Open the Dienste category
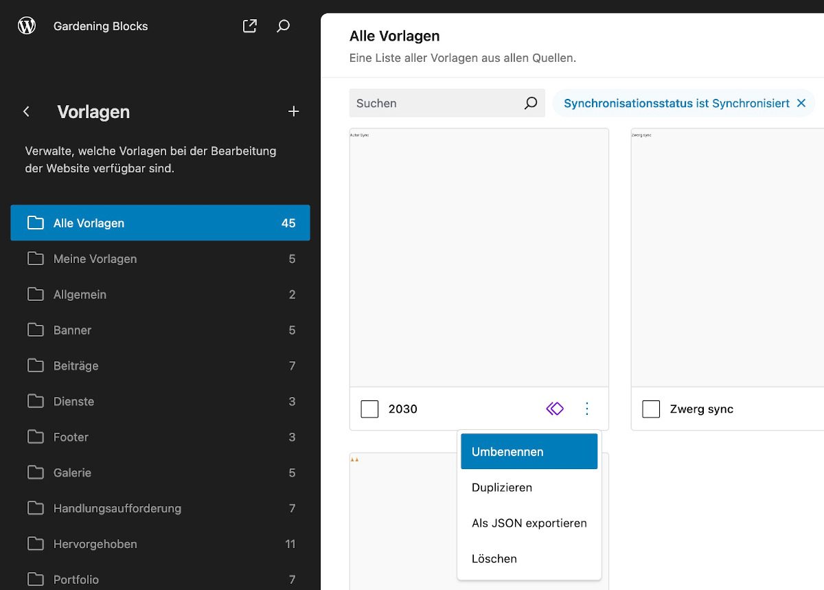This screenshot has width=824, height=590. tap(161, 401)
